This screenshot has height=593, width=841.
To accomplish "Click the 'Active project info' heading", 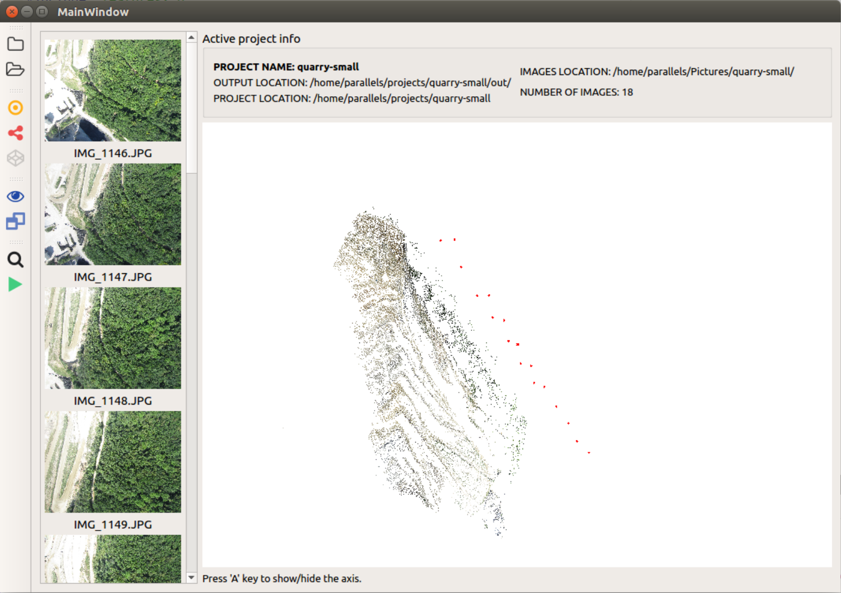I will pos(251,39).
